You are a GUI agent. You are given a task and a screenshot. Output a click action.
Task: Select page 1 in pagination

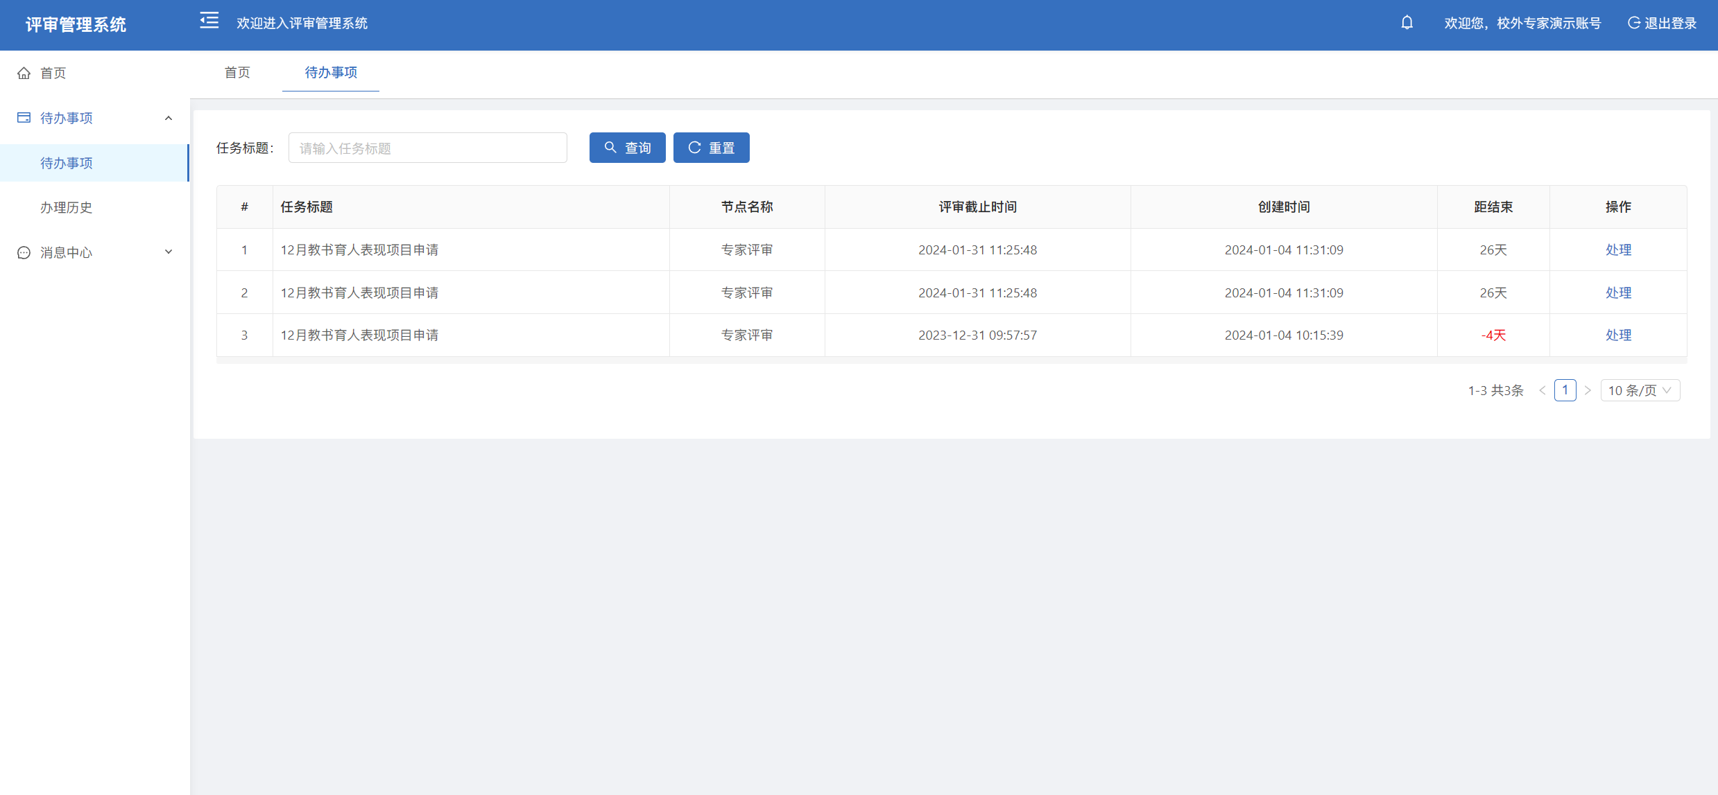coord(1565,390)
